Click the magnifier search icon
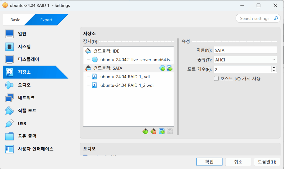Viewport: 284px width, 169px height. click(x=276, y=18)
